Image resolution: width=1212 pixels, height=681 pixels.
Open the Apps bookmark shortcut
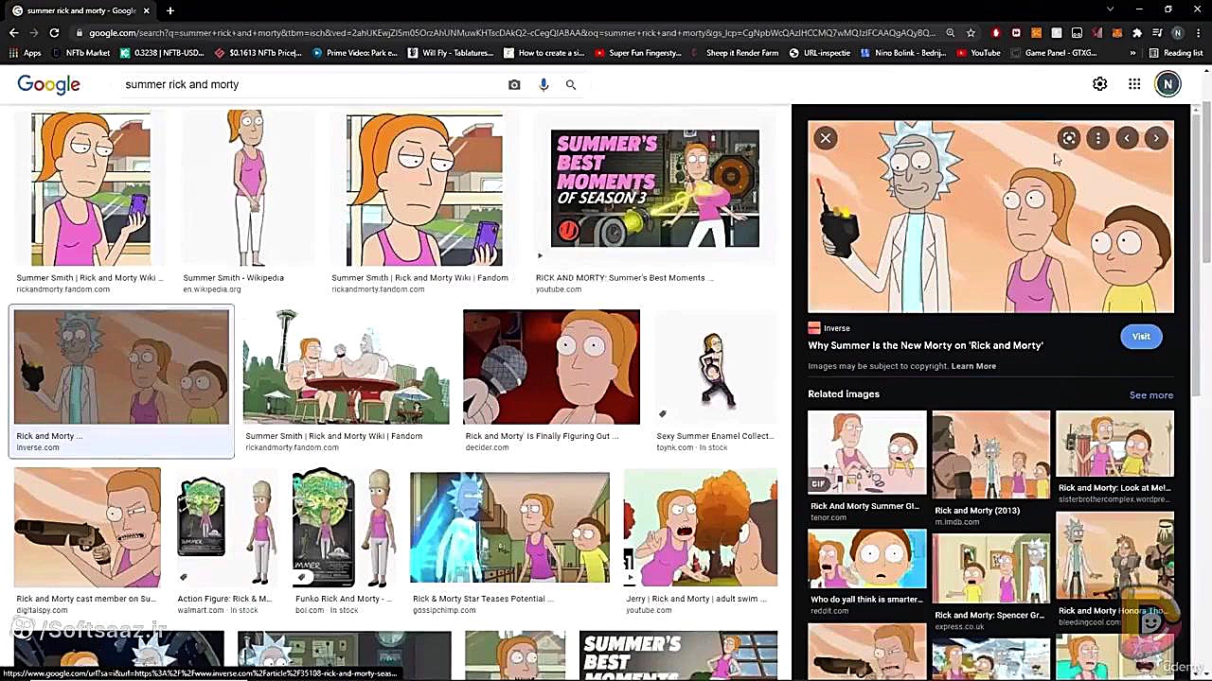(x=25, y=53)
